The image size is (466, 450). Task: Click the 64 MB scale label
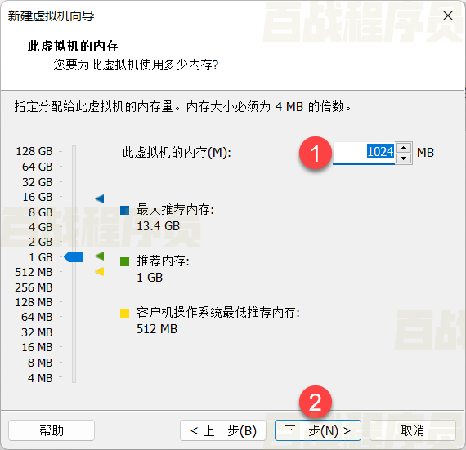pyautogui.click(x=37, y=317)
